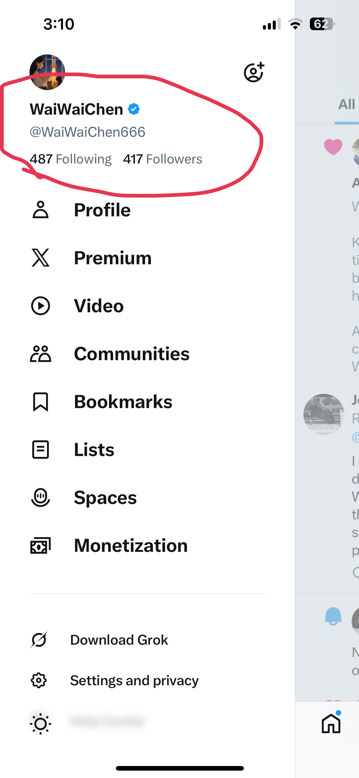This screenshot has width=359, height=778.
Task: Tap the WaiWaiChen profile avatar
Action: coord(47,72)
